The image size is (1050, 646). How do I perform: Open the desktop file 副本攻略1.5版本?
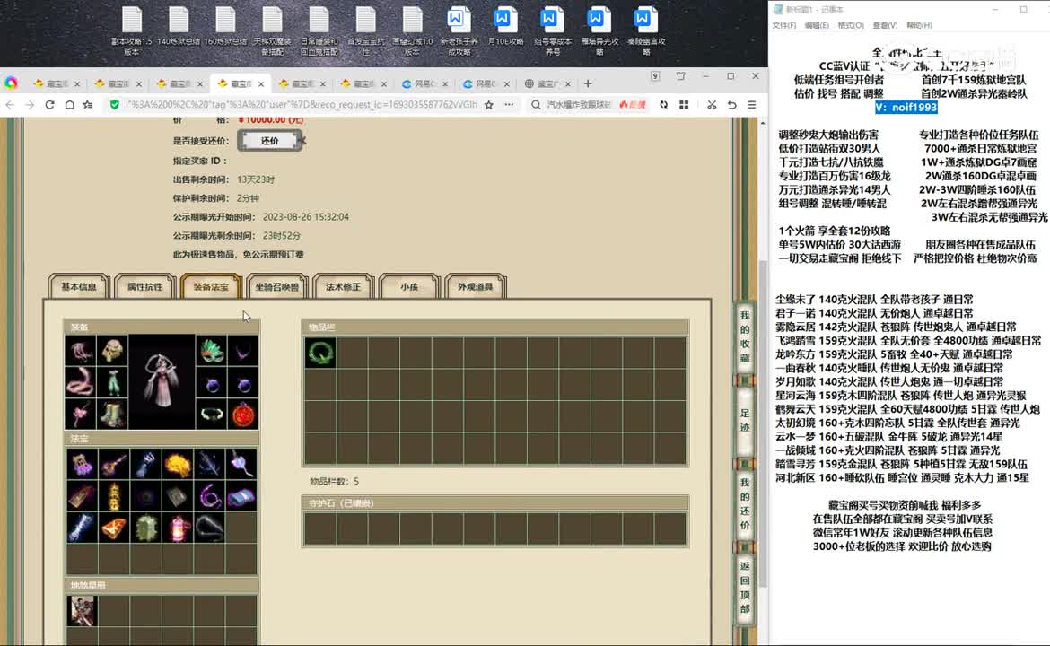tap(131, 31)
